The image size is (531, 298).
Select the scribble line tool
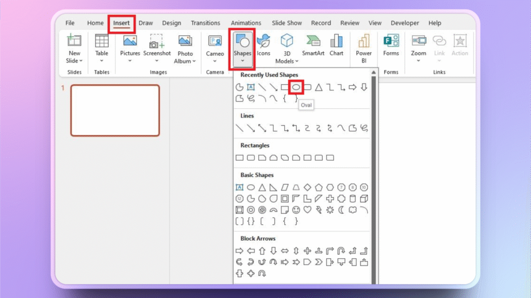coord(365,129)
